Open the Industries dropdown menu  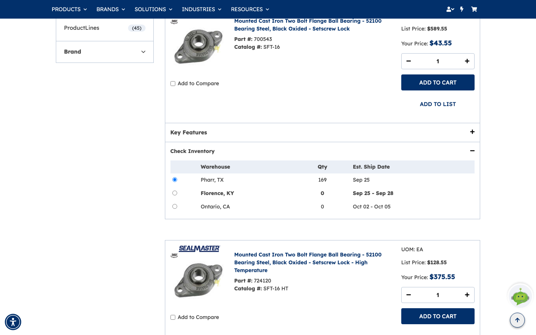(201, 9)
